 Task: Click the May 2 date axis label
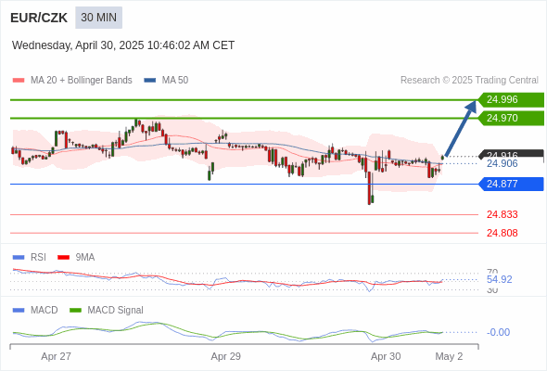(449, 356)
